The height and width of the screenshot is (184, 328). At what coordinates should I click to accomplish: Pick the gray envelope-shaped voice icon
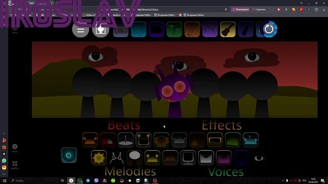point(206,158)
